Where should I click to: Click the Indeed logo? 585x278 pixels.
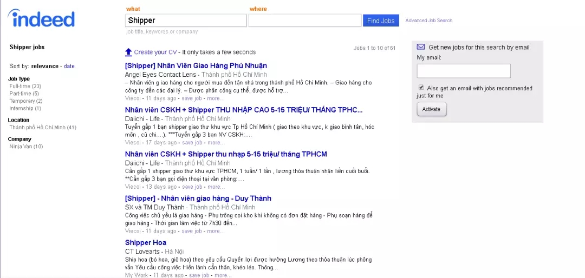pyautogui.click(x=42, y=19)
